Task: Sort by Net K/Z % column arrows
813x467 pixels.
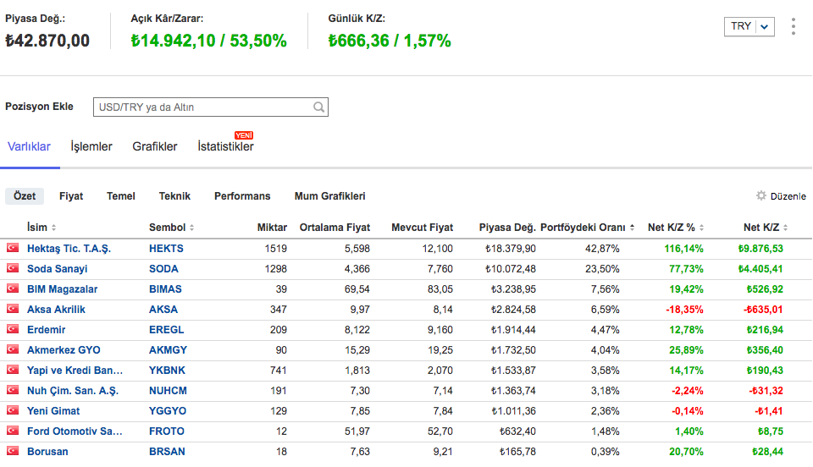Action: pos(701,228)
